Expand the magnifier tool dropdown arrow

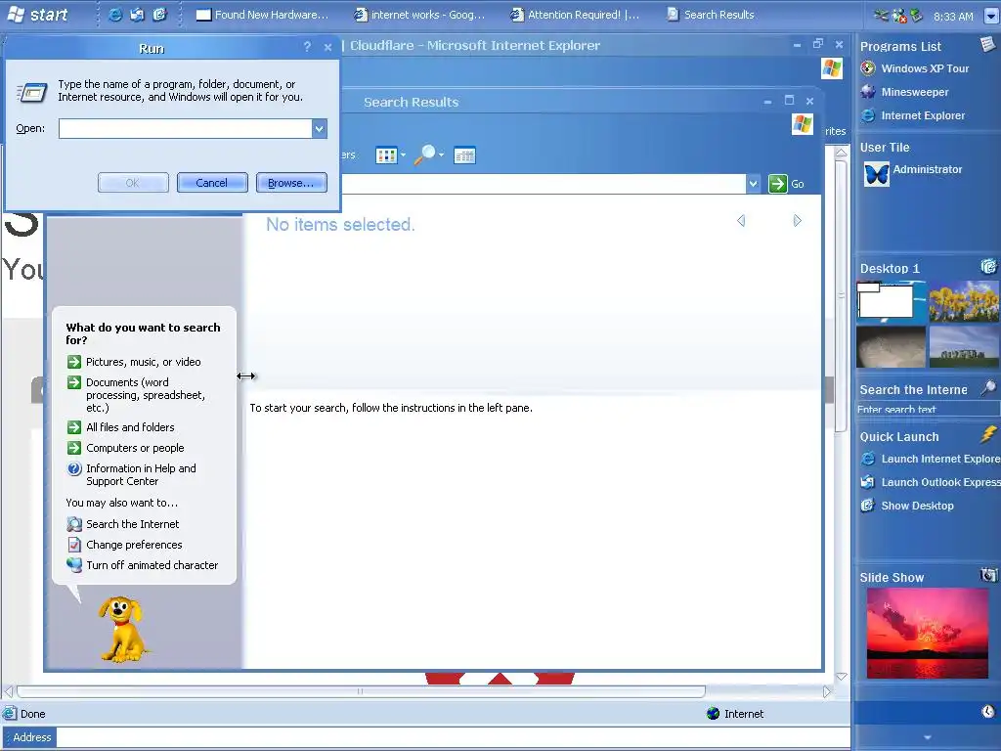(x=441, y=155)
